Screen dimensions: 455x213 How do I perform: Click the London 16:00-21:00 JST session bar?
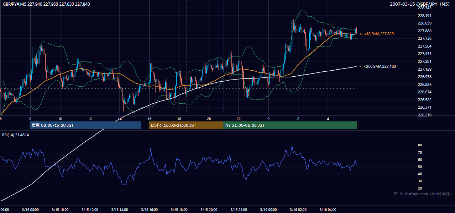pyautogui.click(x=186, y=125)
